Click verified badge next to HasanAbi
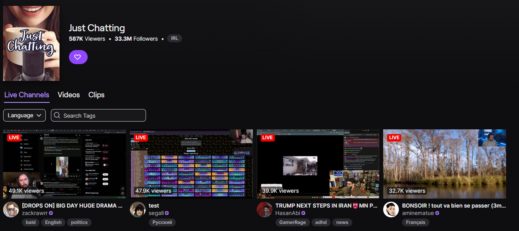The image size is (519, 231). [303, 213]
